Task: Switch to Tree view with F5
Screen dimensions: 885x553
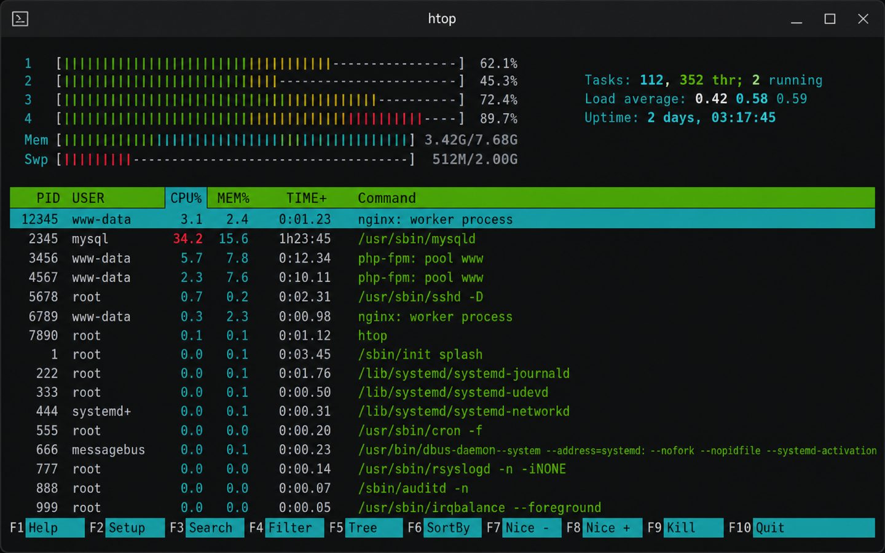Action: [x=366, y=528]
